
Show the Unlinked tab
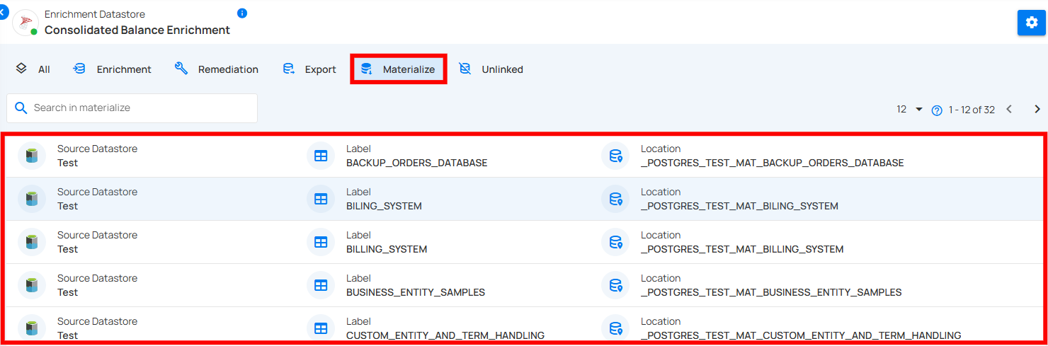click(x=491, y=69)
